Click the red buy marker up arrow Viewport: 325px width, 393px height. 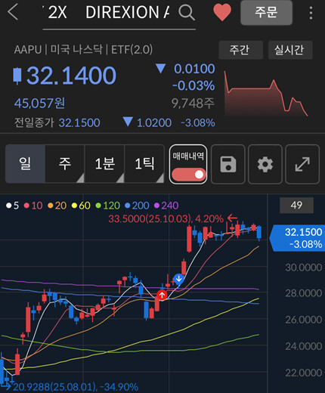coord(162,295)
